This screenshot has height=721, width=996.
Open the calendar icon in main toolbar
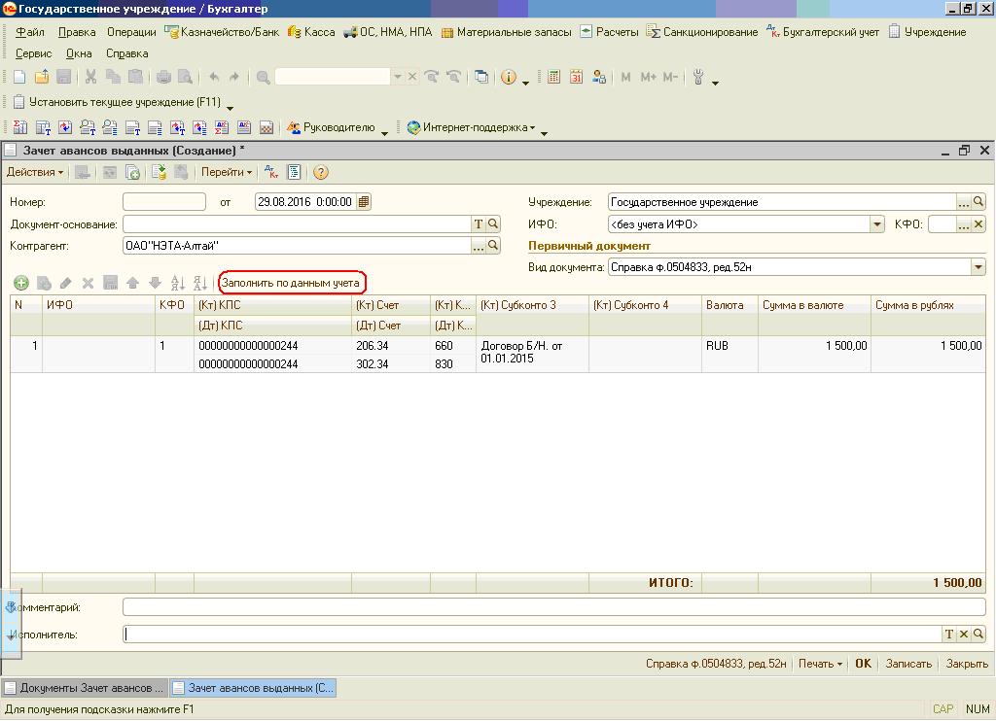(x=576, y=77)
